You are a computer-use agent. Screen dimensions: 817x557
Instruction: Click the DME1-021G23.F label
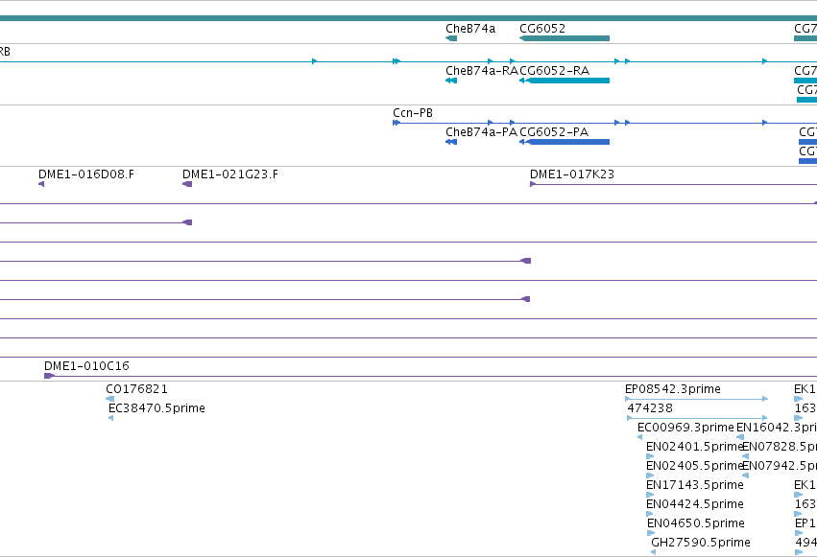click(x=230, y=174)
